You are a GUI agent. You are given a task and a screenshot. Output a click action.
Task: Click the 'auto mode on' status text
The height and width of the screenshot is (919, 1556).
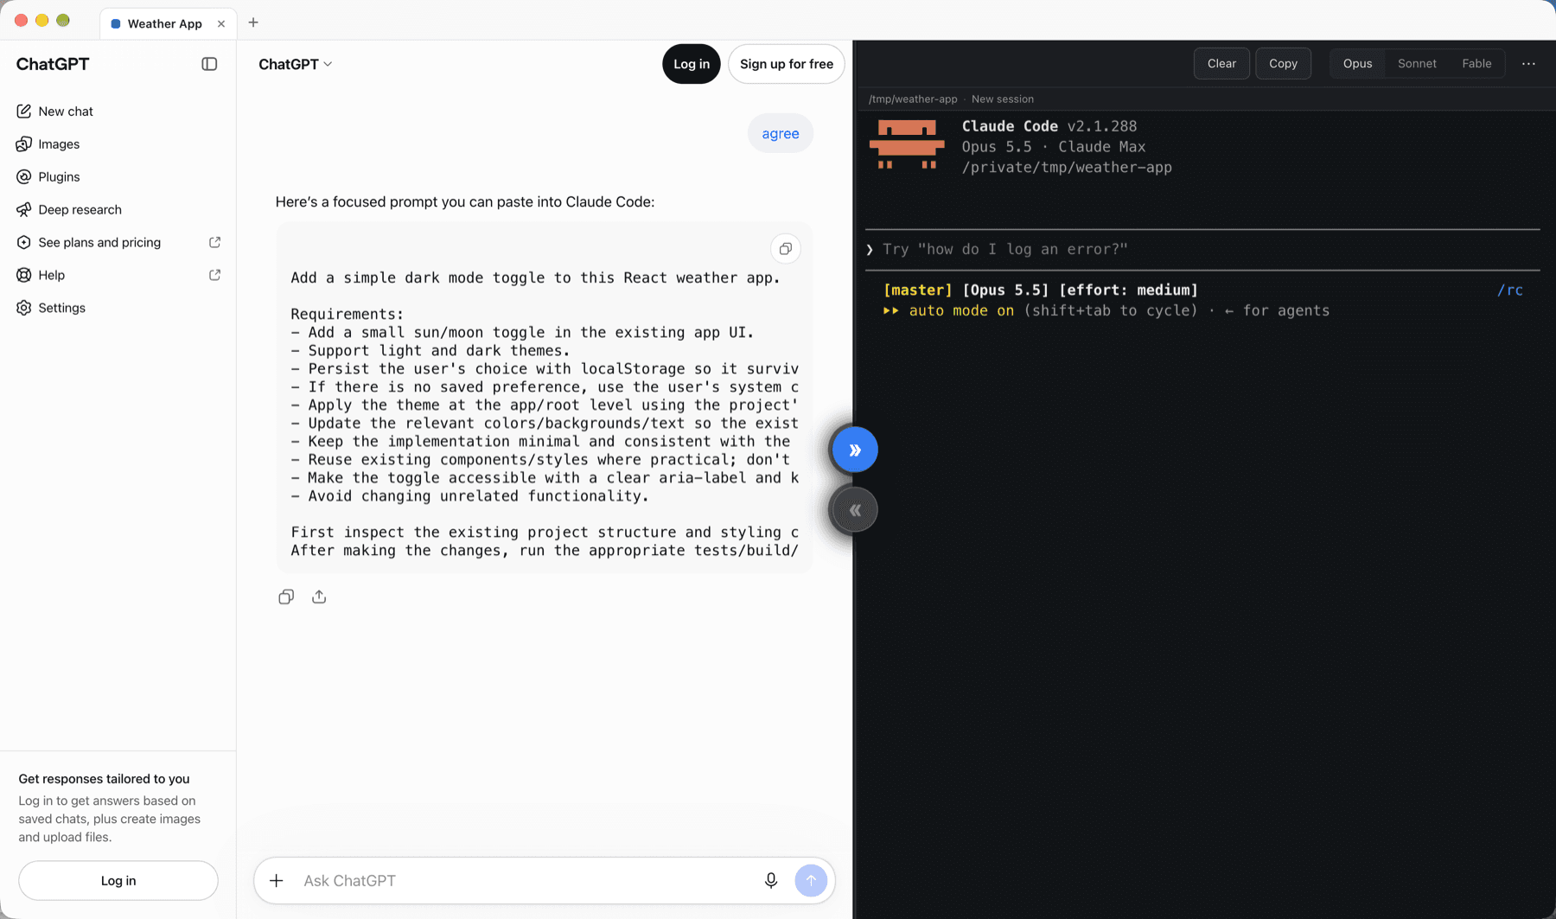pos(961,311)
